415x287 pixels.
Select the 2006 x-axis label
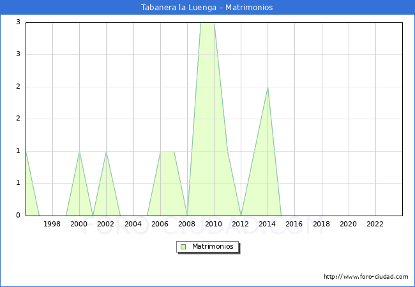pyautogui.click(x=160, y=224)
